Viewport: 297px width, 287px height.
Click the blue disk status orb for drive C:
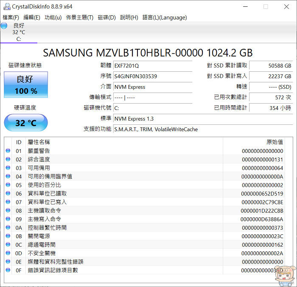4,26
